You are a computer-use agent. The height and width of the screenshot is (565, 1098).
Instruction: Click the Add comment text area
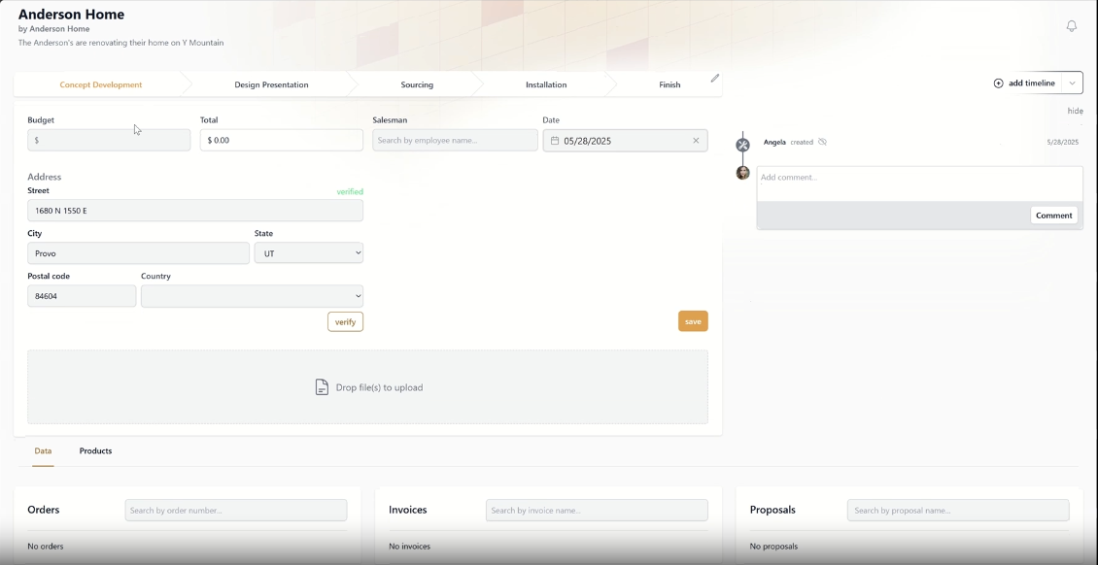coord(919,183)
